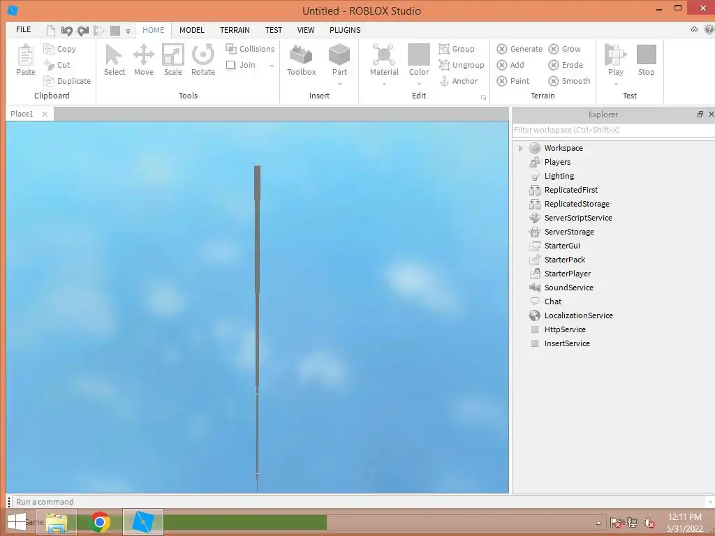Click the Stop test button
The image size is (715, 536).
coord(646,60)
